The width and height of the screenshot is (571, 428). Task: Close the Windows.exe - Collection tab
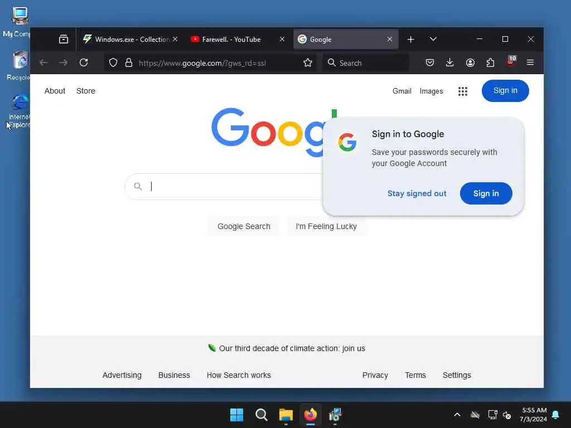tap(175, 39)
